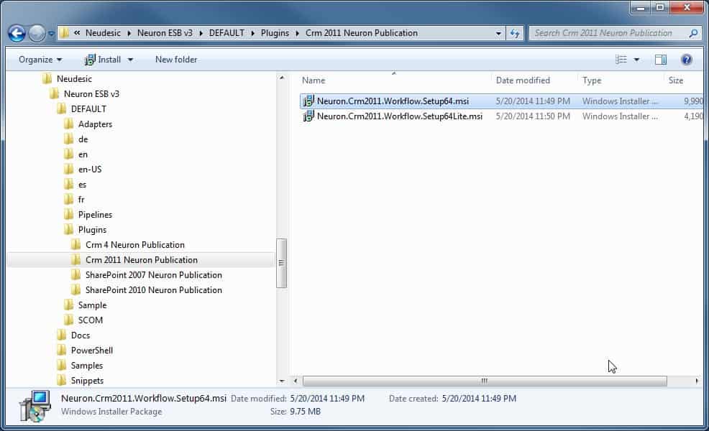The image size is (709, 431).
Task: Click the magnifier search icon
Action: click(x=693, y=33)
